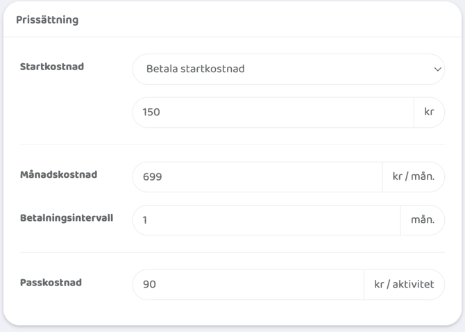Click the Prissättning panel heading
The height and width of the screenshot is (332, 465).
(x=46, y=19)
